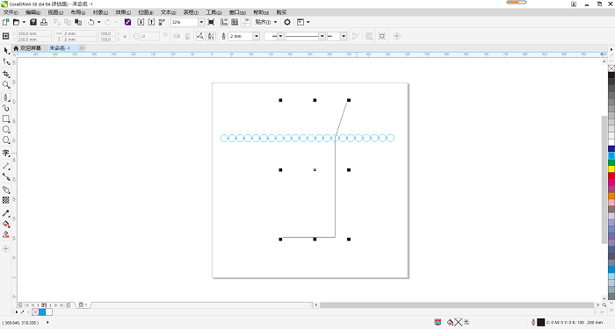
Task: Switch to the 欢迎屏幕 tab
Action: [x=27, y=48]
